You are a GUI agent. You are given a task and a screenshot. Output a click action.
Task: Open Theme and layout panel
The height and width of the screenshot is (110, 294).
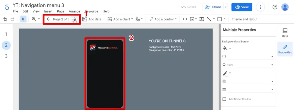tap(245, 19)
